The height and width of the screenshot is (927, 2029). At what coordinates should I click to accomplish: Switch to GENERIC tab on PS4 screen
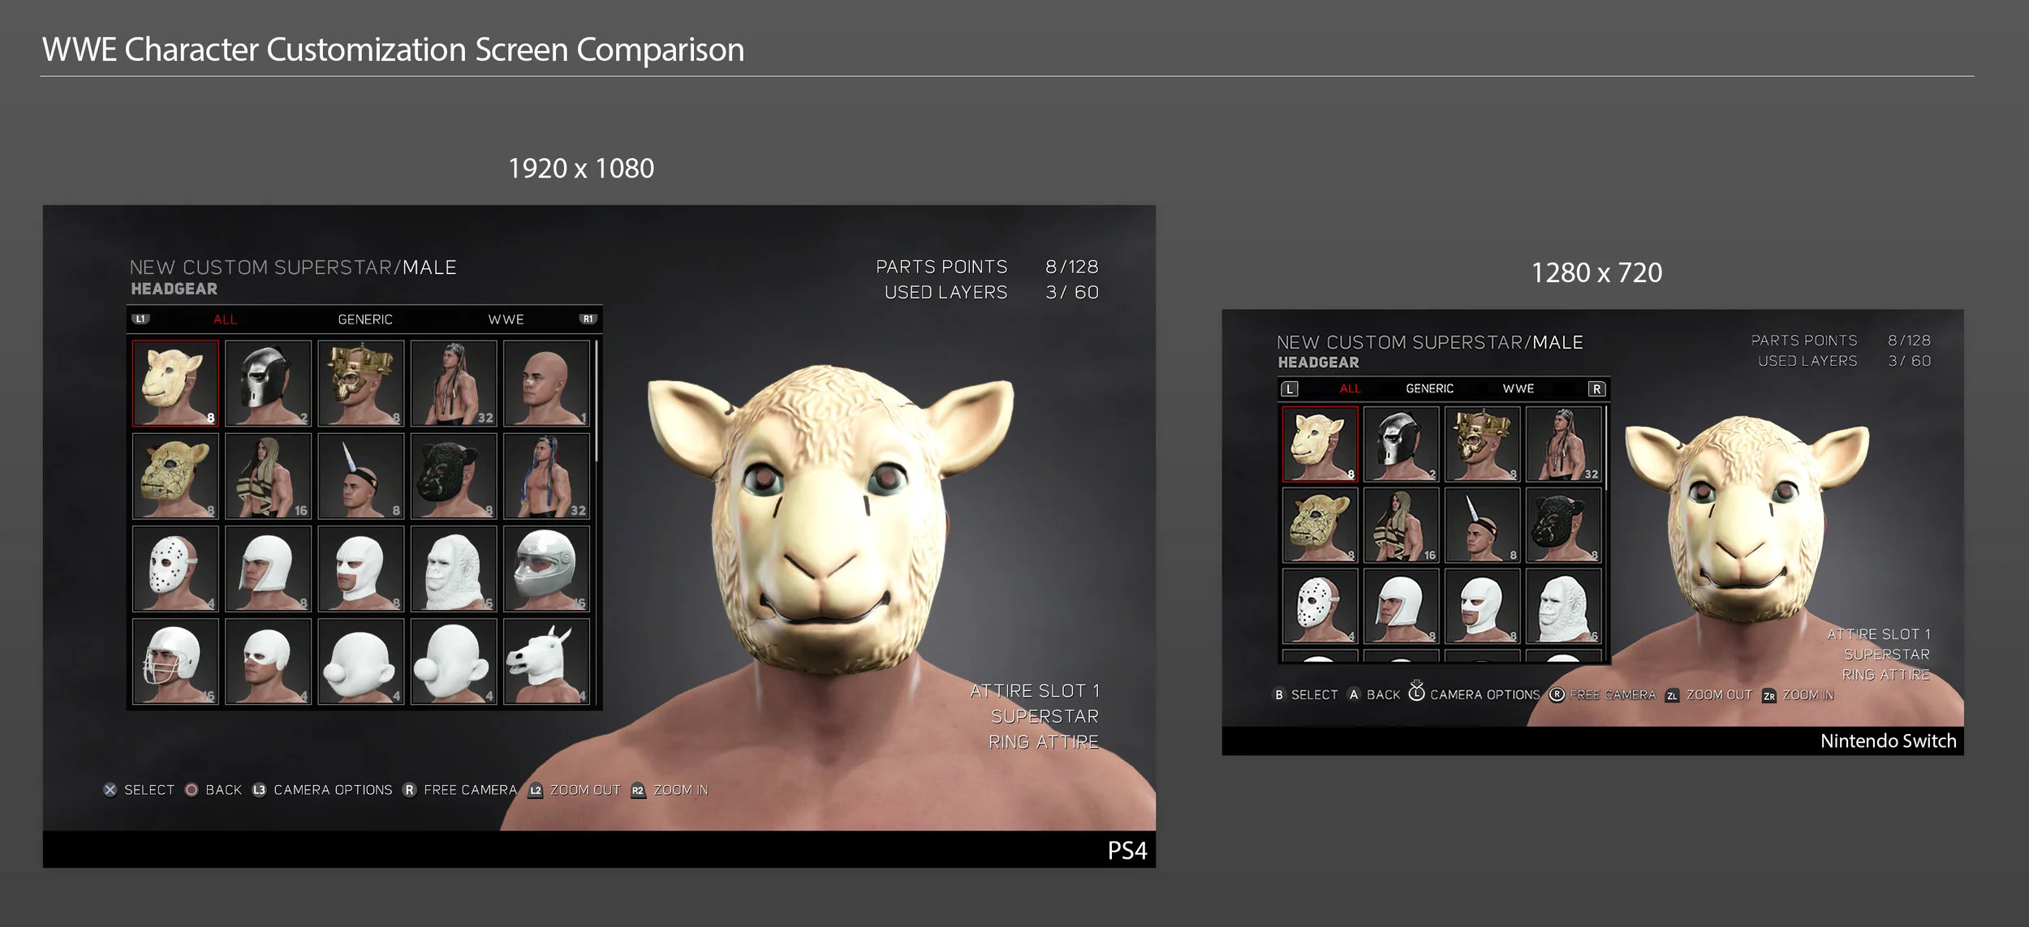point(365,320)
